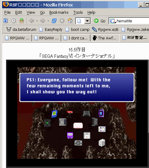Open the Downloads icon in toolbar
The width and height of the screenshot is (149, 168).
(22, 21)
